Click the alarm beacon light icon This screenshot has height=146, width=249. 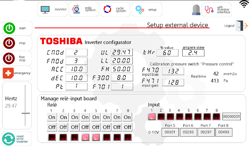pos(196,10)
